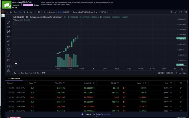Viewport: 189px width, 118px height.
Task: Take a chart snapshot with camera
Action: (185, 12)
